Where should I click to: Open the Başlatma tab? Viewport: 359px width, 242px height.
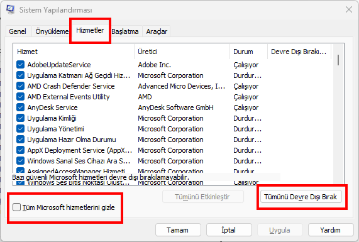(125, 31)
